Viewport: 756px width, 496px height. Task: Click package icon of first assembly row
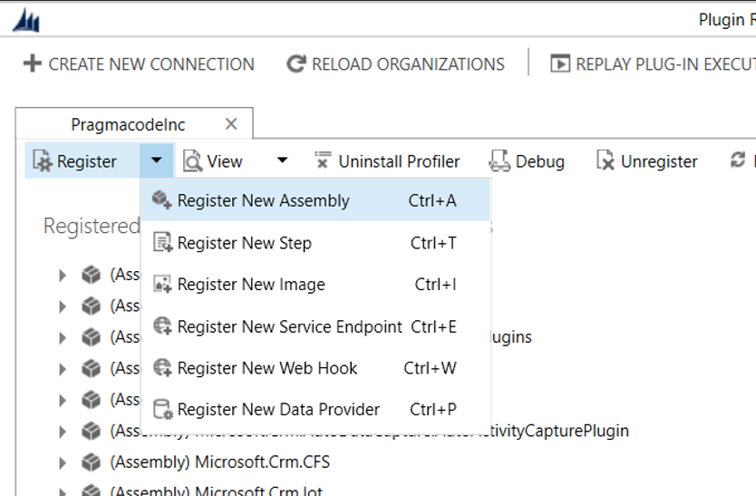point(92,275)
